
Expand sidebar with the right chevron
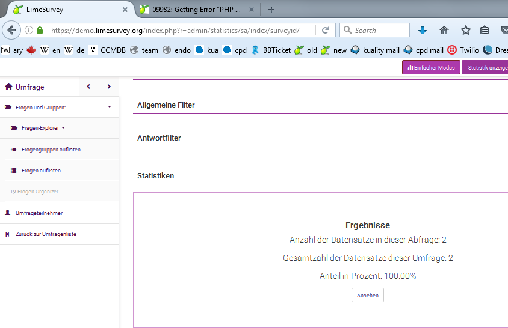click(109, 87)
